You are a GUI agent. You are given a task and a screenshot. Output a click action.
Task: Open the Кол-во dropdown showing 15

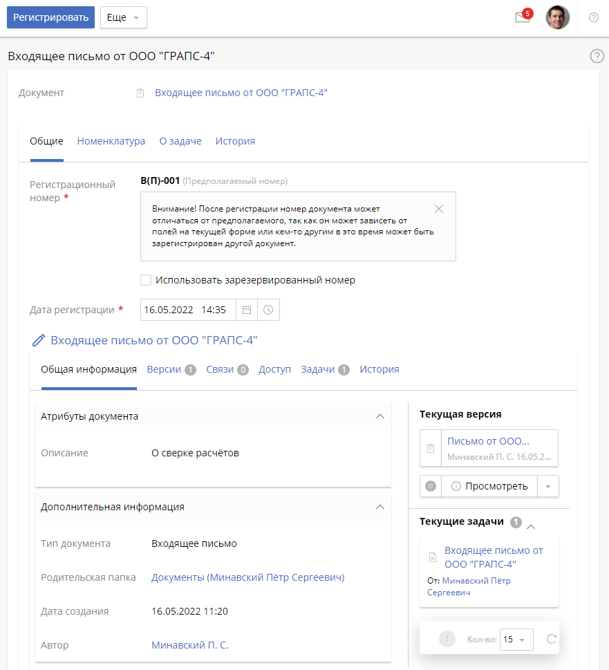(516, 640)
